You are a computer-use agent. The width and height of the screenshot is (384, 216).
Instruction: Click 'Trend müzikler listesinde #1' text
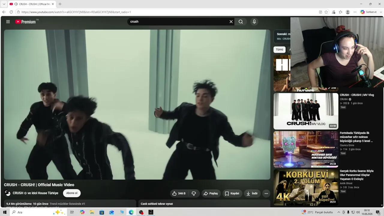click(67, 204)
